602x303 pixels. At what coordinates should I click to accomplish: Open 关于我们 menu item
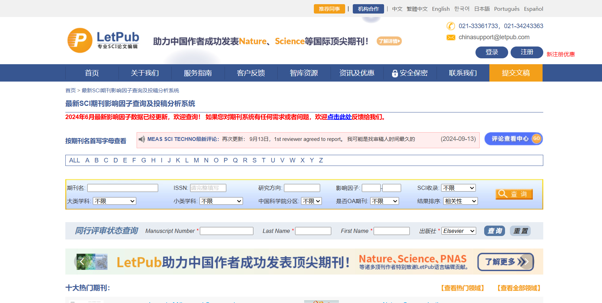coord(145,73)
